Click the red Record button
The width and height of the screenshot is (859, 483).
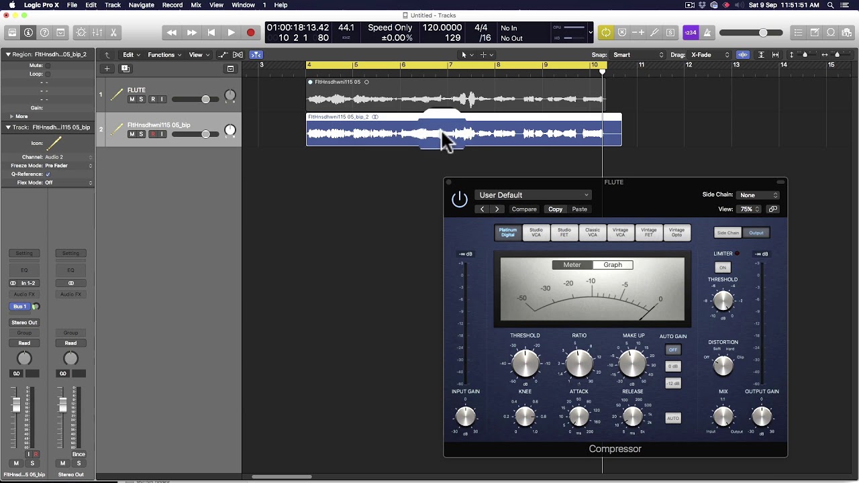click(250, 32)
